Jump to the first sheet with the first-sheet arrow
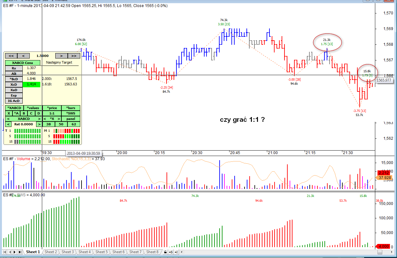The width and height of the screenshot is (397, 258). (x=5, y=252)
